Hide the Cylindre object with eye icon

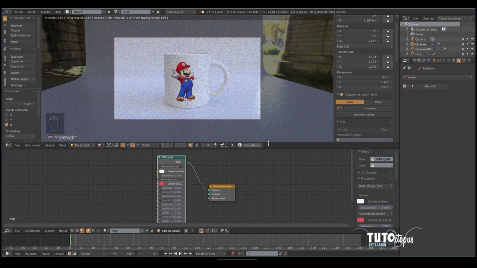pos(463,44)
